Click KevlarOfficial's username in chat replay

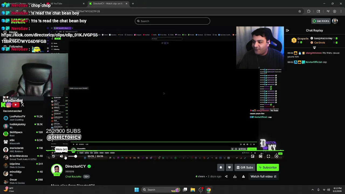[x=314, y=62]
